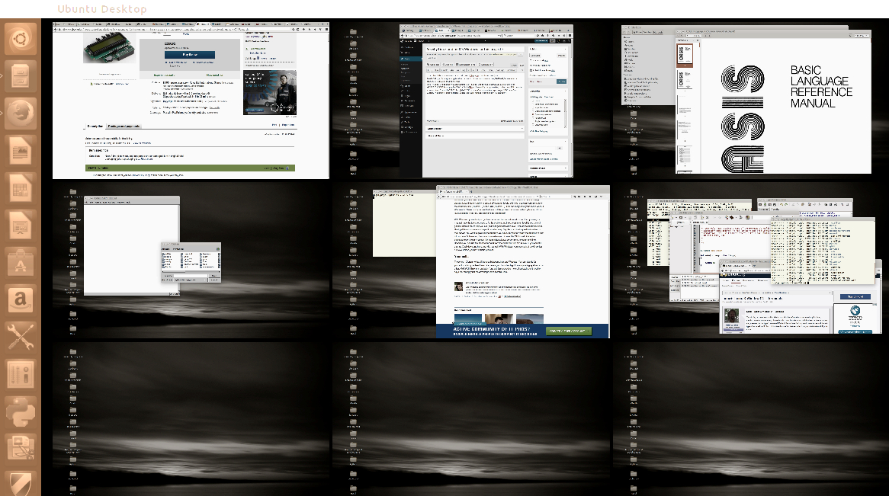Open the crossed wrench and screwdriver icon
889x496 pixels.
click(21, 338)
